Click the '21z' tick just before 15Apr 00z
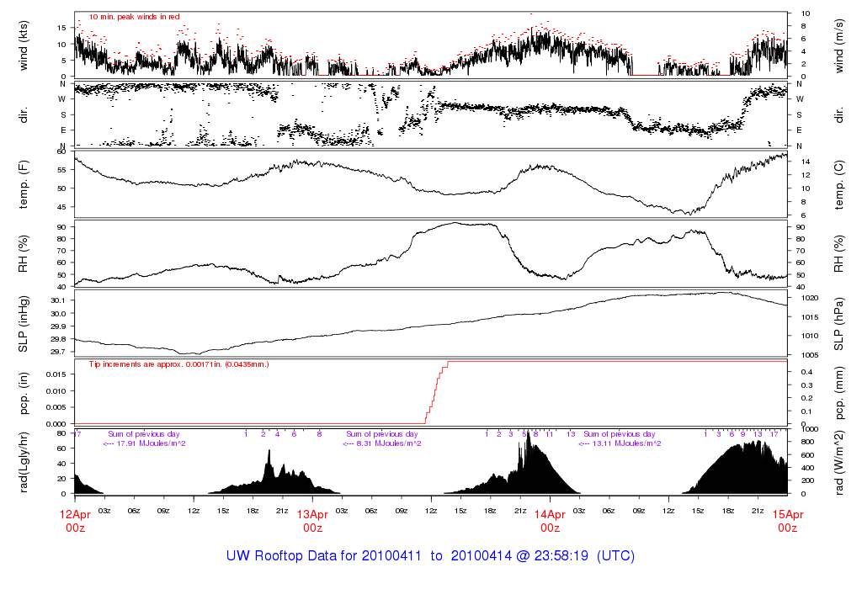 pos(758,511)
